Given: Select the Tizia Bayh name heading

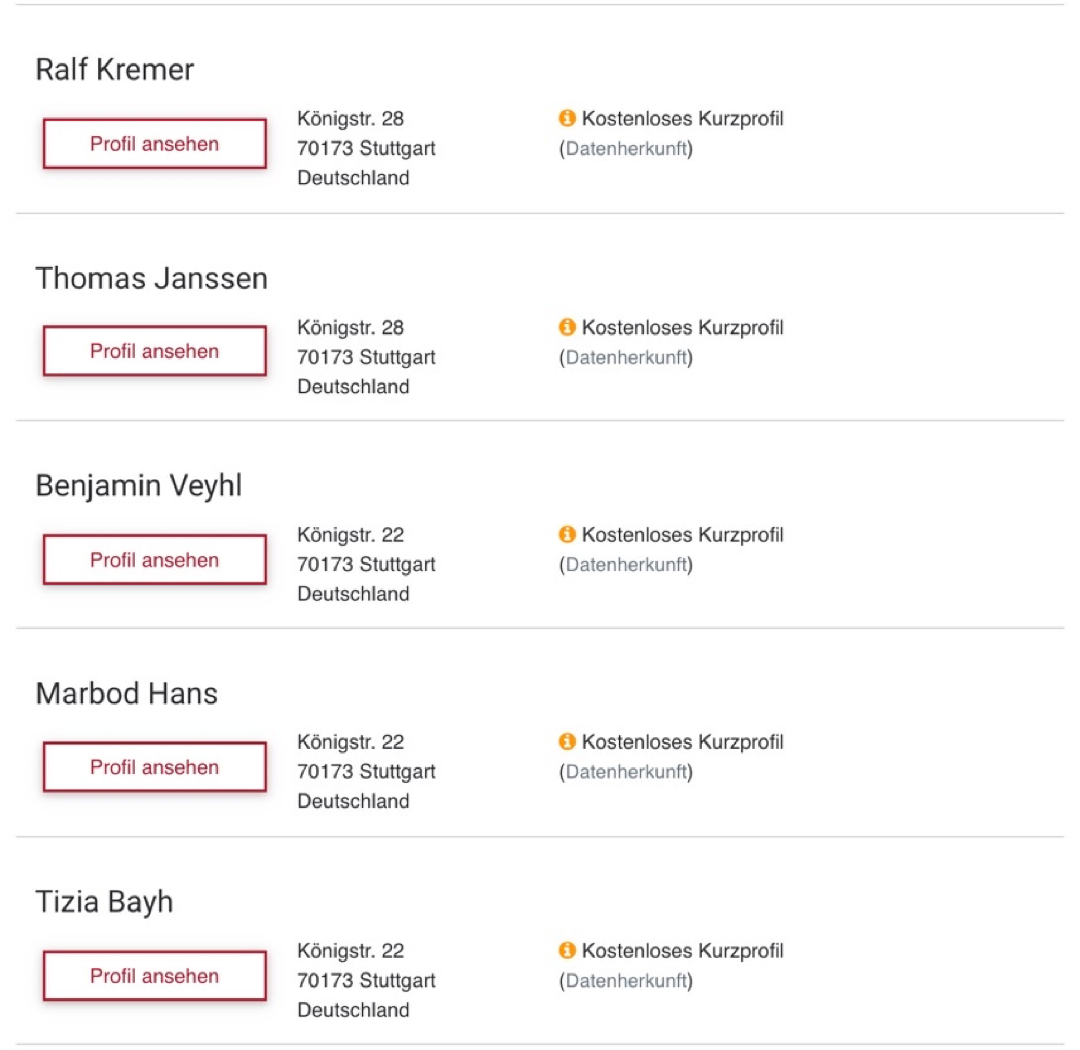Looking at the screenshot, I should [x=105, y=902].
